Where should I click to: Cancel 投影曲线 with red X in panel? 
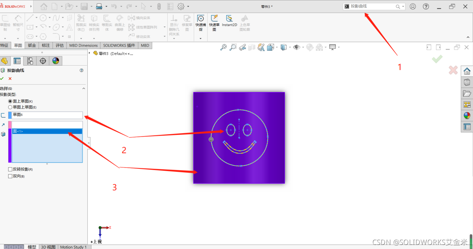(10, 79)
